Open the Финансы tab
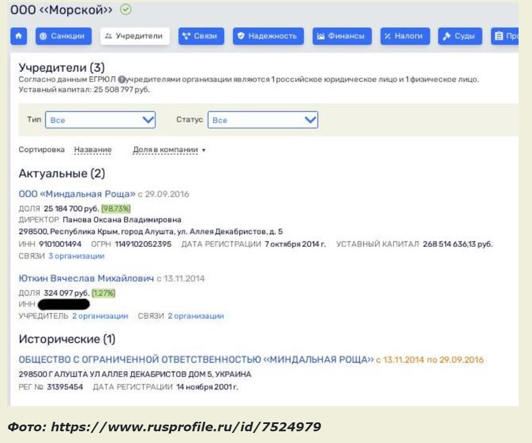Screen dimensions: 532x443 [x=341, y=36]
